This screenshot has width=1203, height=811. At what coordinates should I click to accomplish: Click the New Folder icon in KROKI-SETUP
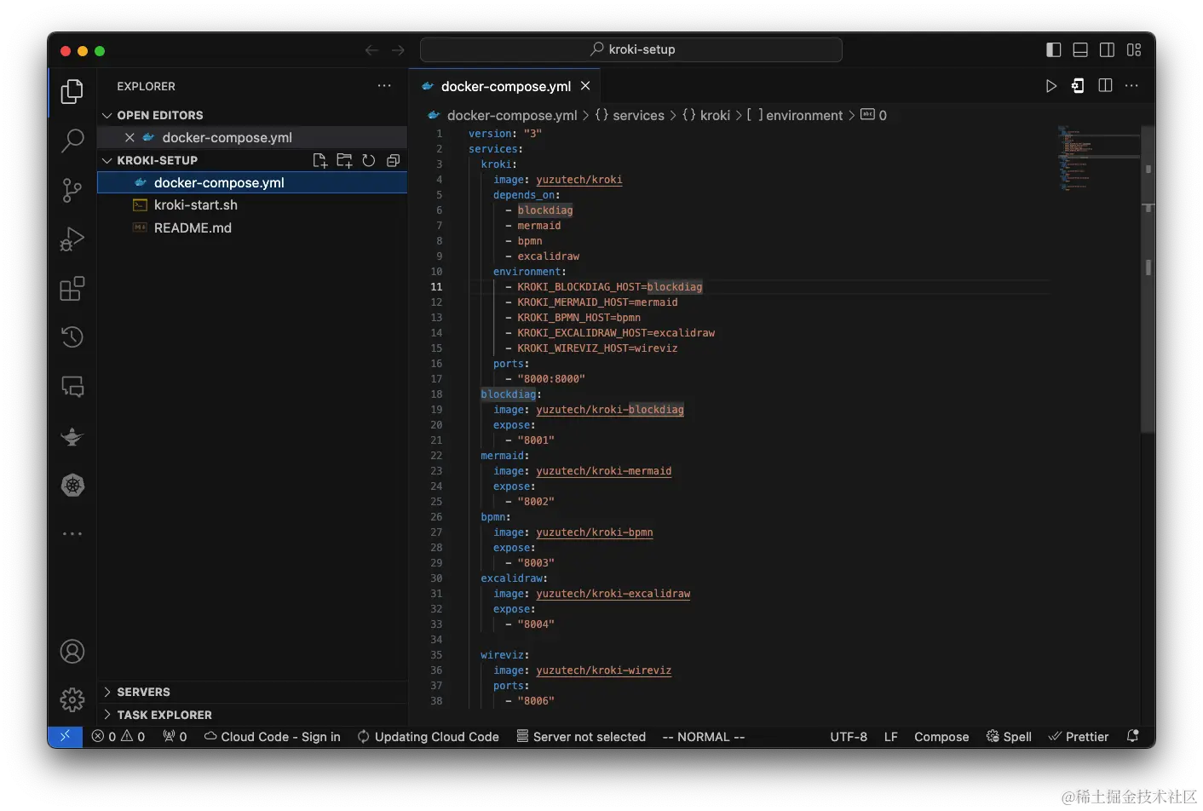point(344,160)
